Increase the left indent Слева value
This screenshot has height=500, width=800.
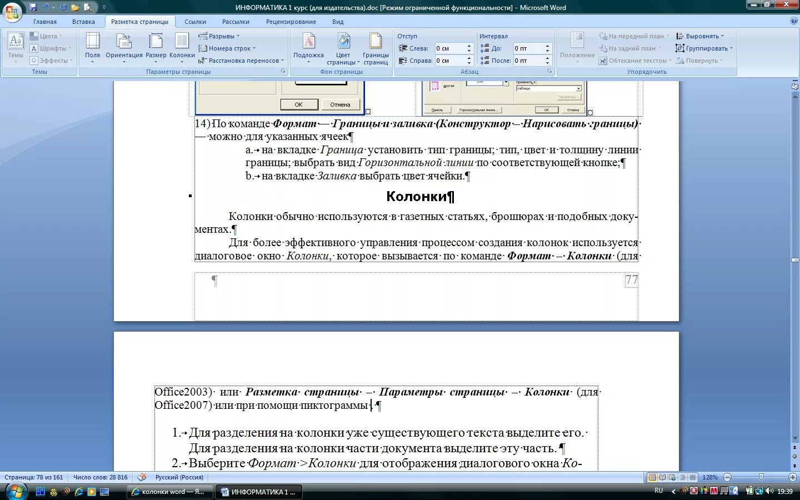(469, 46)
